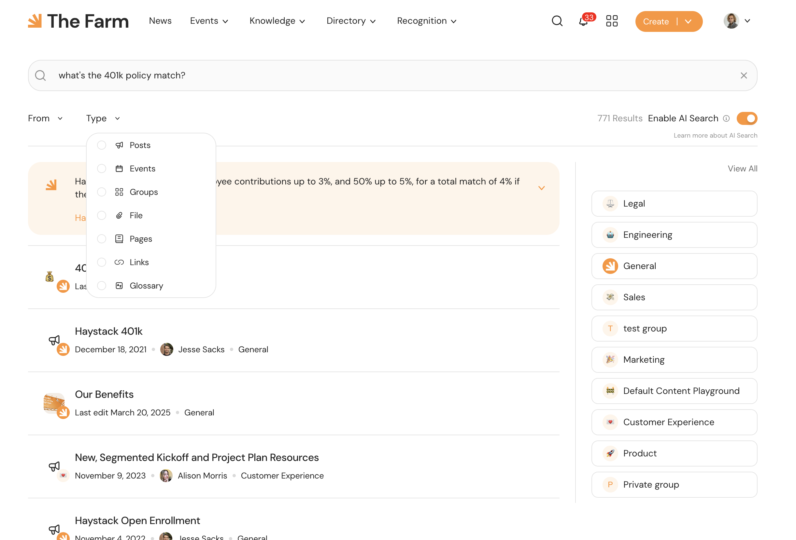The image size is (796, 540).
Task: Click the AI Search info icon
Action: [x=726, y=118]
